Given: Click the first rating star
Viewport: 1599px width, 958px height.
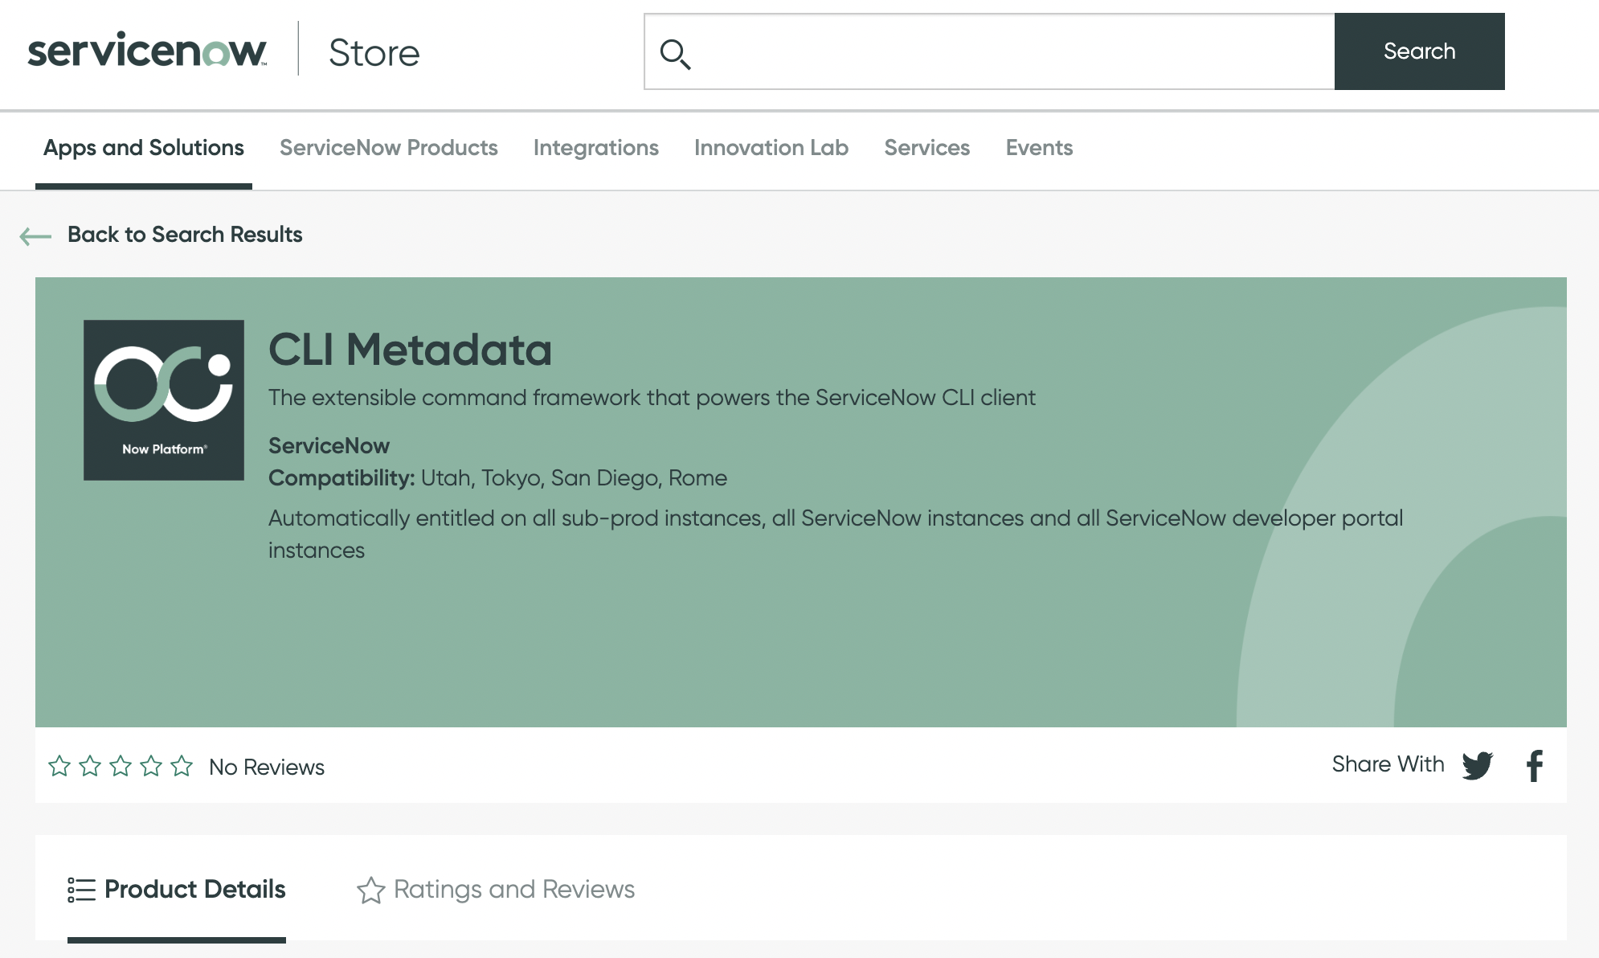Looking at the screenshot, I should (59, 766).
